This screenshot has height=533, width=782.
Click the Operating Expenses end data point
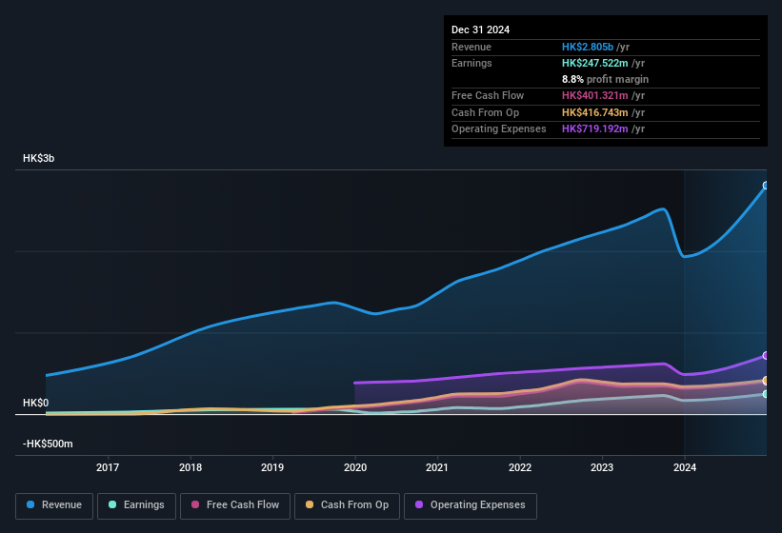[x=766, y=356]
